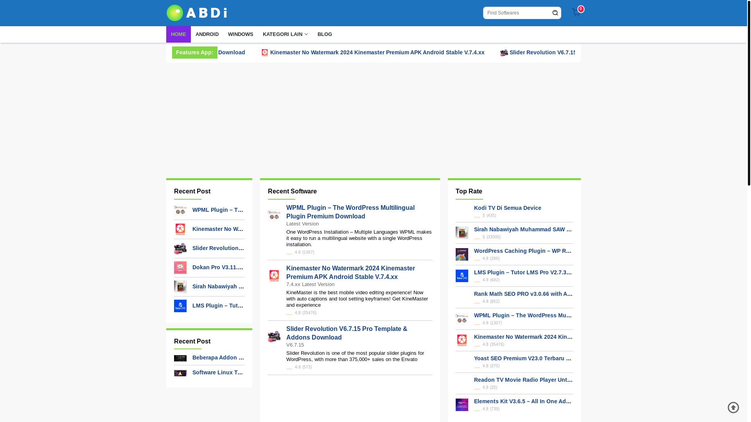751x422 pixels.
Task: Click Kinemaster thumbnail in Recent Post sidebar
Action: click(180, 229)
